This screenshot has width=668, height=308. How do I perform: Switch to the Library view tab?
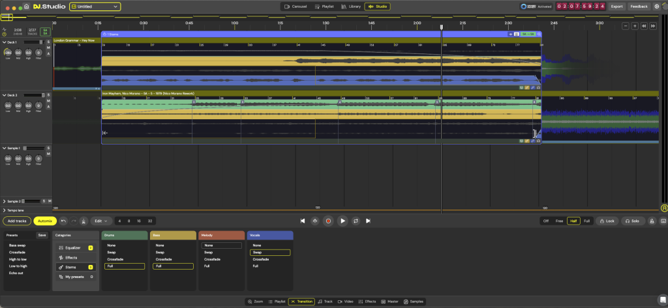(x=350, y=7)
